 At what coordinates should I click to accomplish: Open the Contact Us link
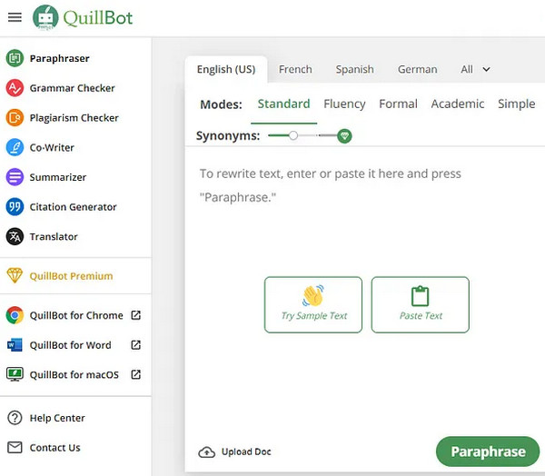pyautogui.click(x=54, y=448)
